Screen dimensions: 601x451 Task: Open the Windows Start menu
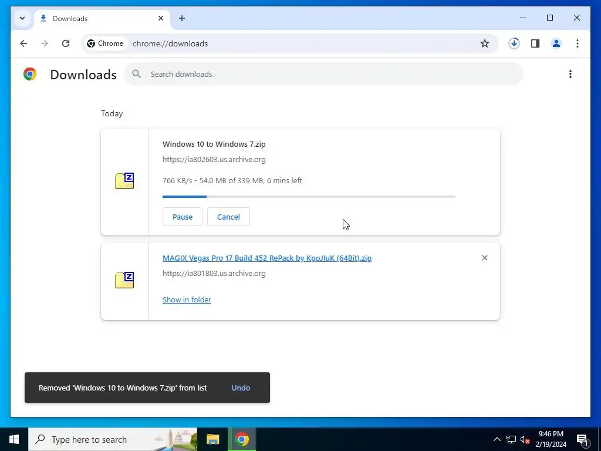(14, 439)
